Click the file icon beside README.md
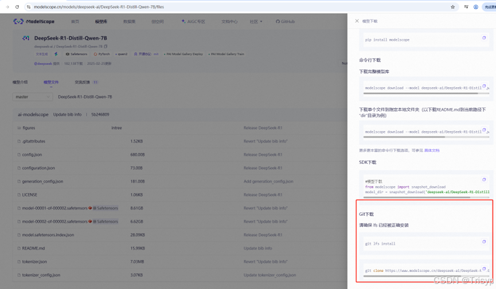 (19, 248)
